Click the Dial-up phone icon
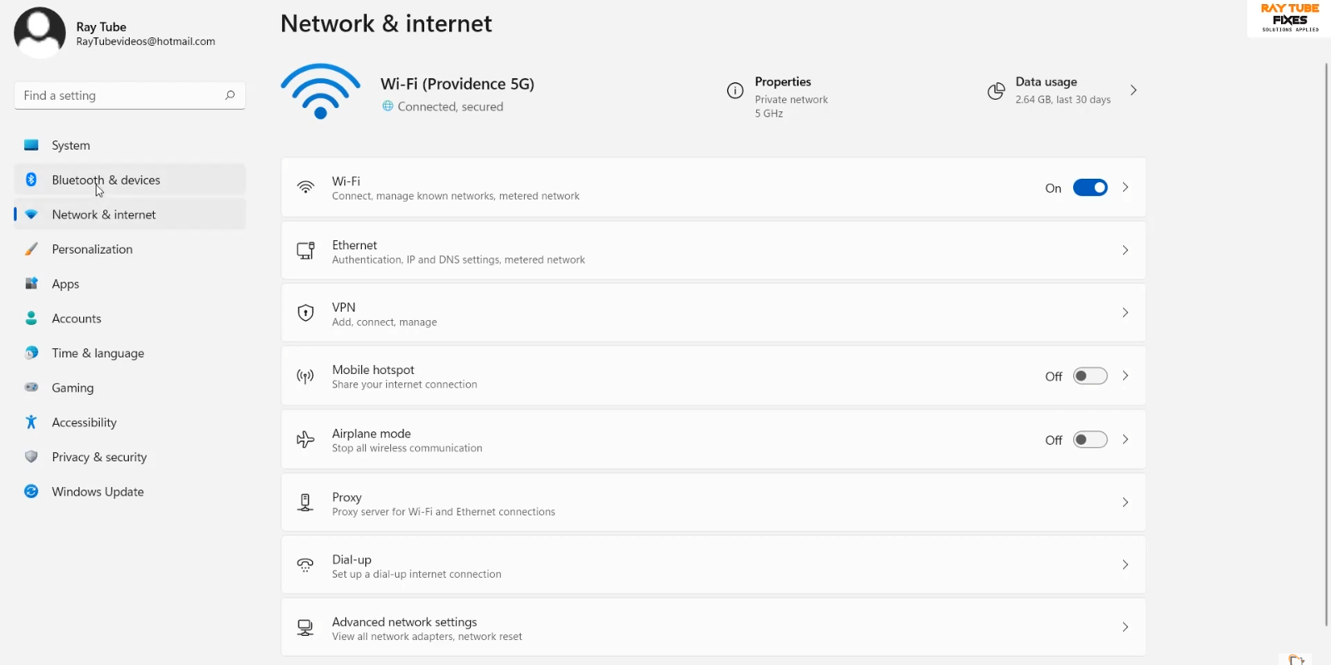1331x665 pixels. [x=305, y=565]
